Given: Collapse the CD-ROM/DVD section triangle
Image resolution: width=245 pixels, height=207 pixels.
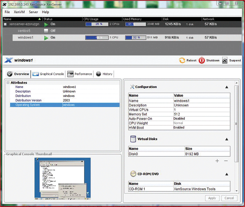Looking at the screenshot, I should coord(227,174).
